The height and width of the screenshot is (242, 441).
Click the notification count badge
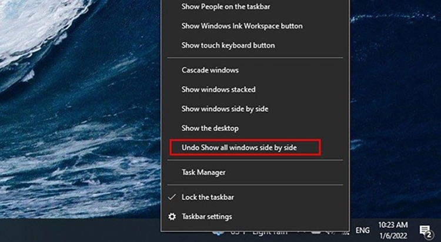point(429,233)
